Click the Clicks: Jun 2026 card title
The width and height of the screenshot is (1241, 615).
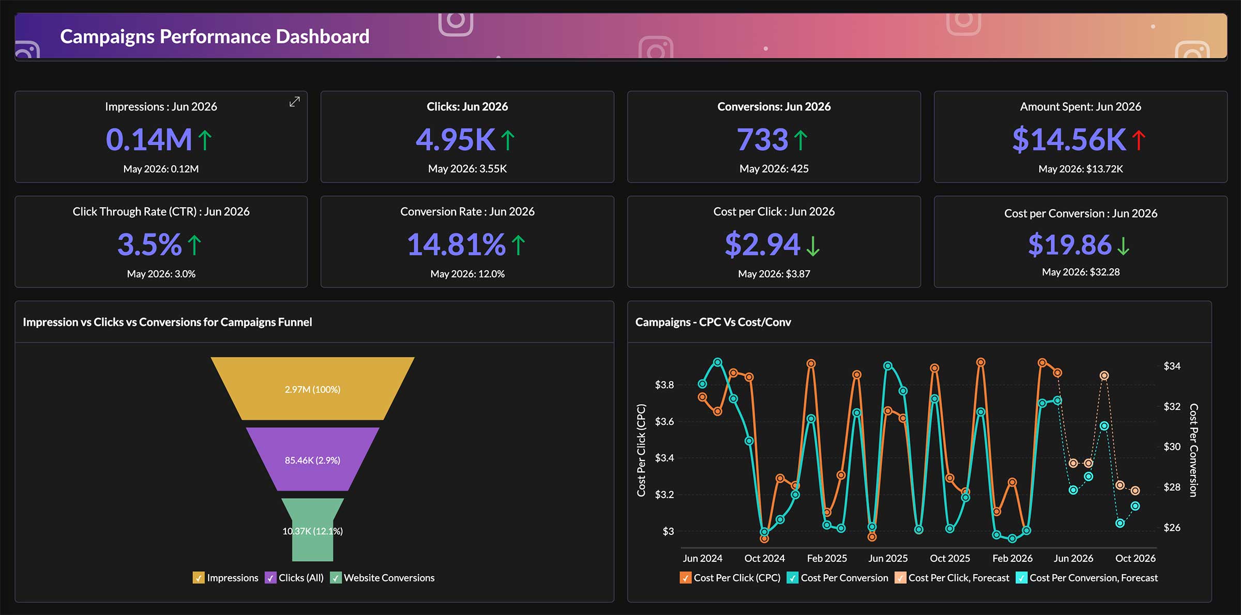467,106
